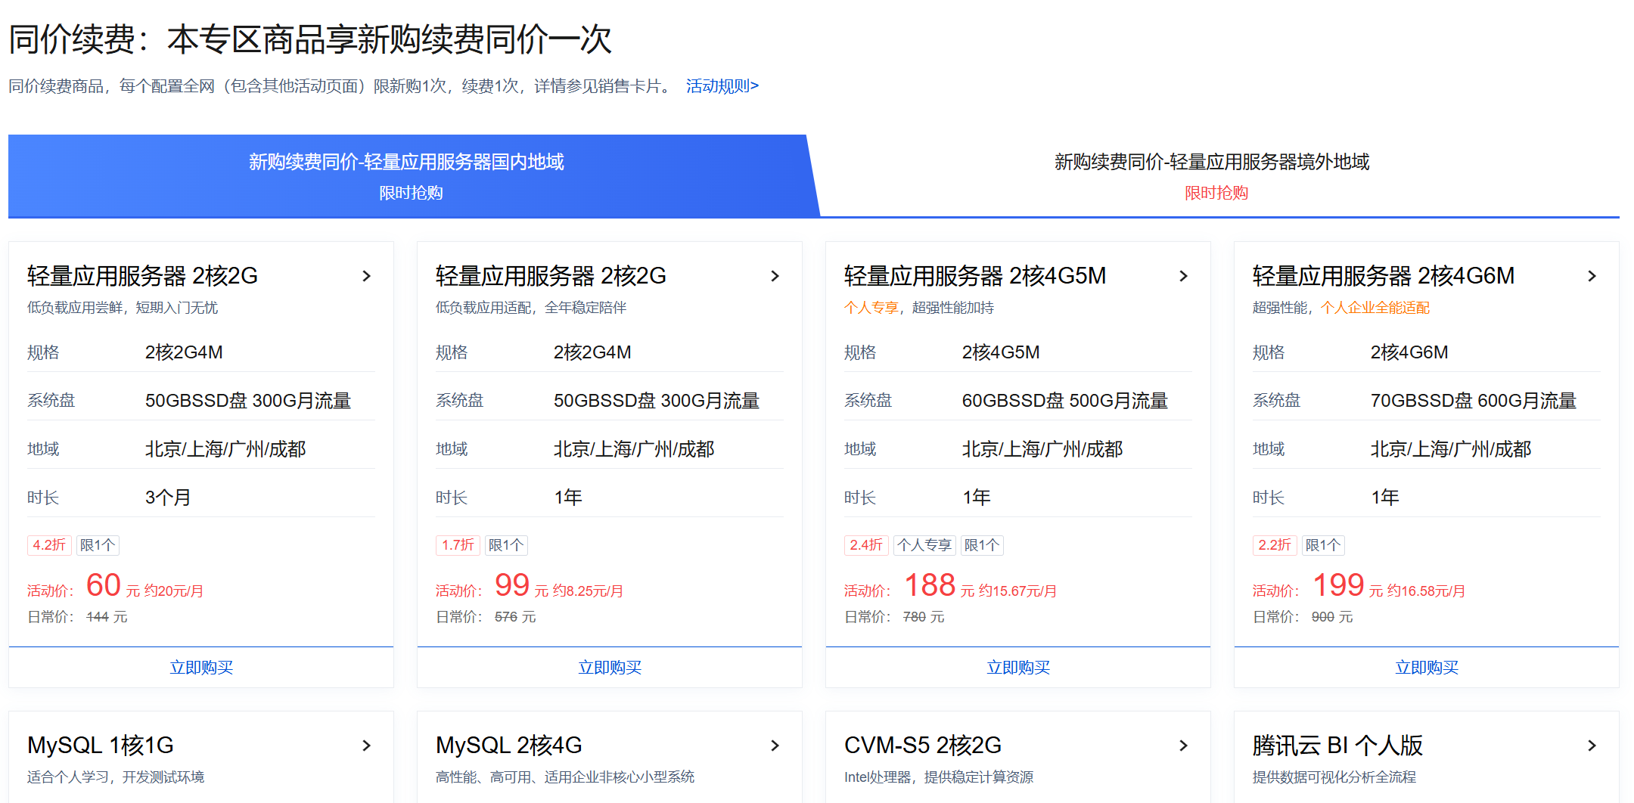Open MySQL 1核1G product title
Image resolution: width=1634 pixels, height=803 pixels.
[101, 746]
